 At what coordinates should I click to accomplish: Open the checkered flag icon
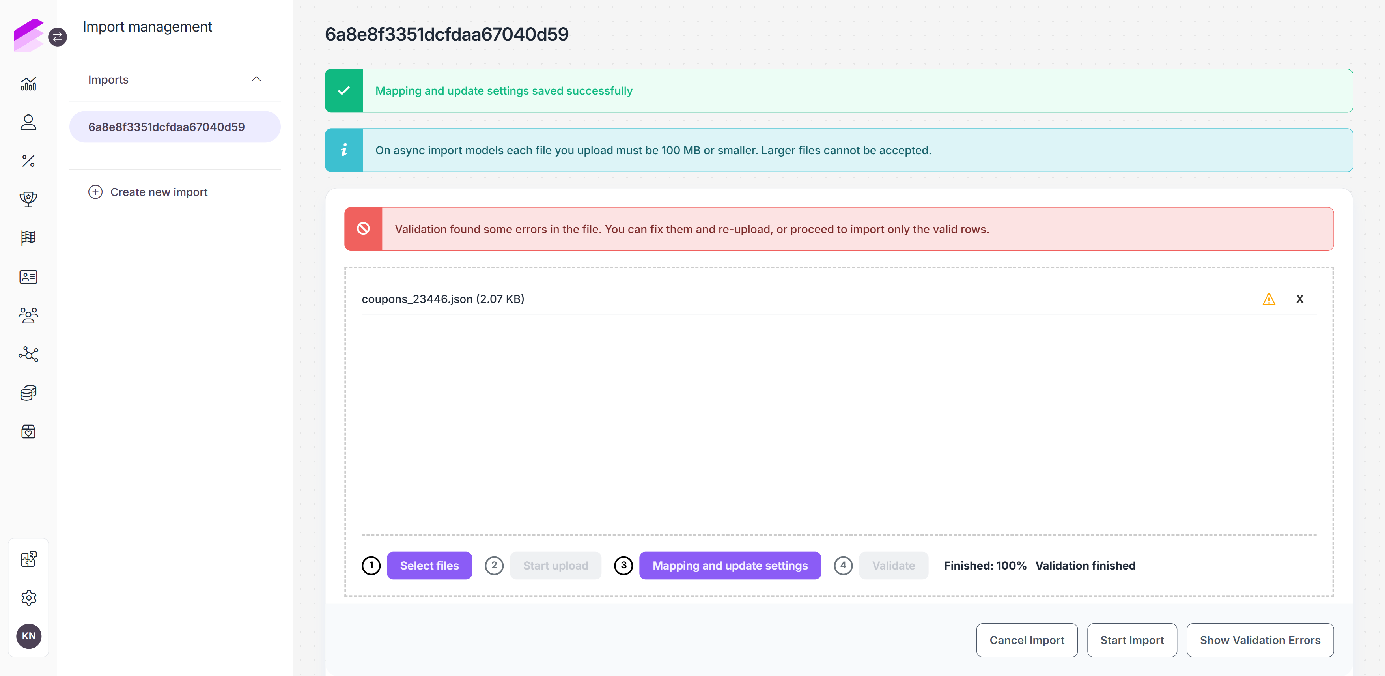[x=28, y=238]
